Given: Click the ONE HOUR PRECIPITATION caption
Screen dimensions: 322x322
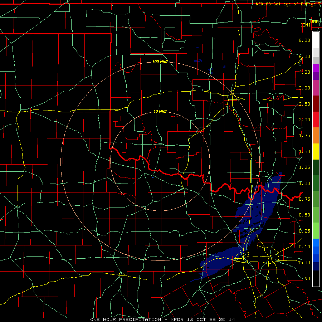Looking at the screenshot, I should 126,319.
